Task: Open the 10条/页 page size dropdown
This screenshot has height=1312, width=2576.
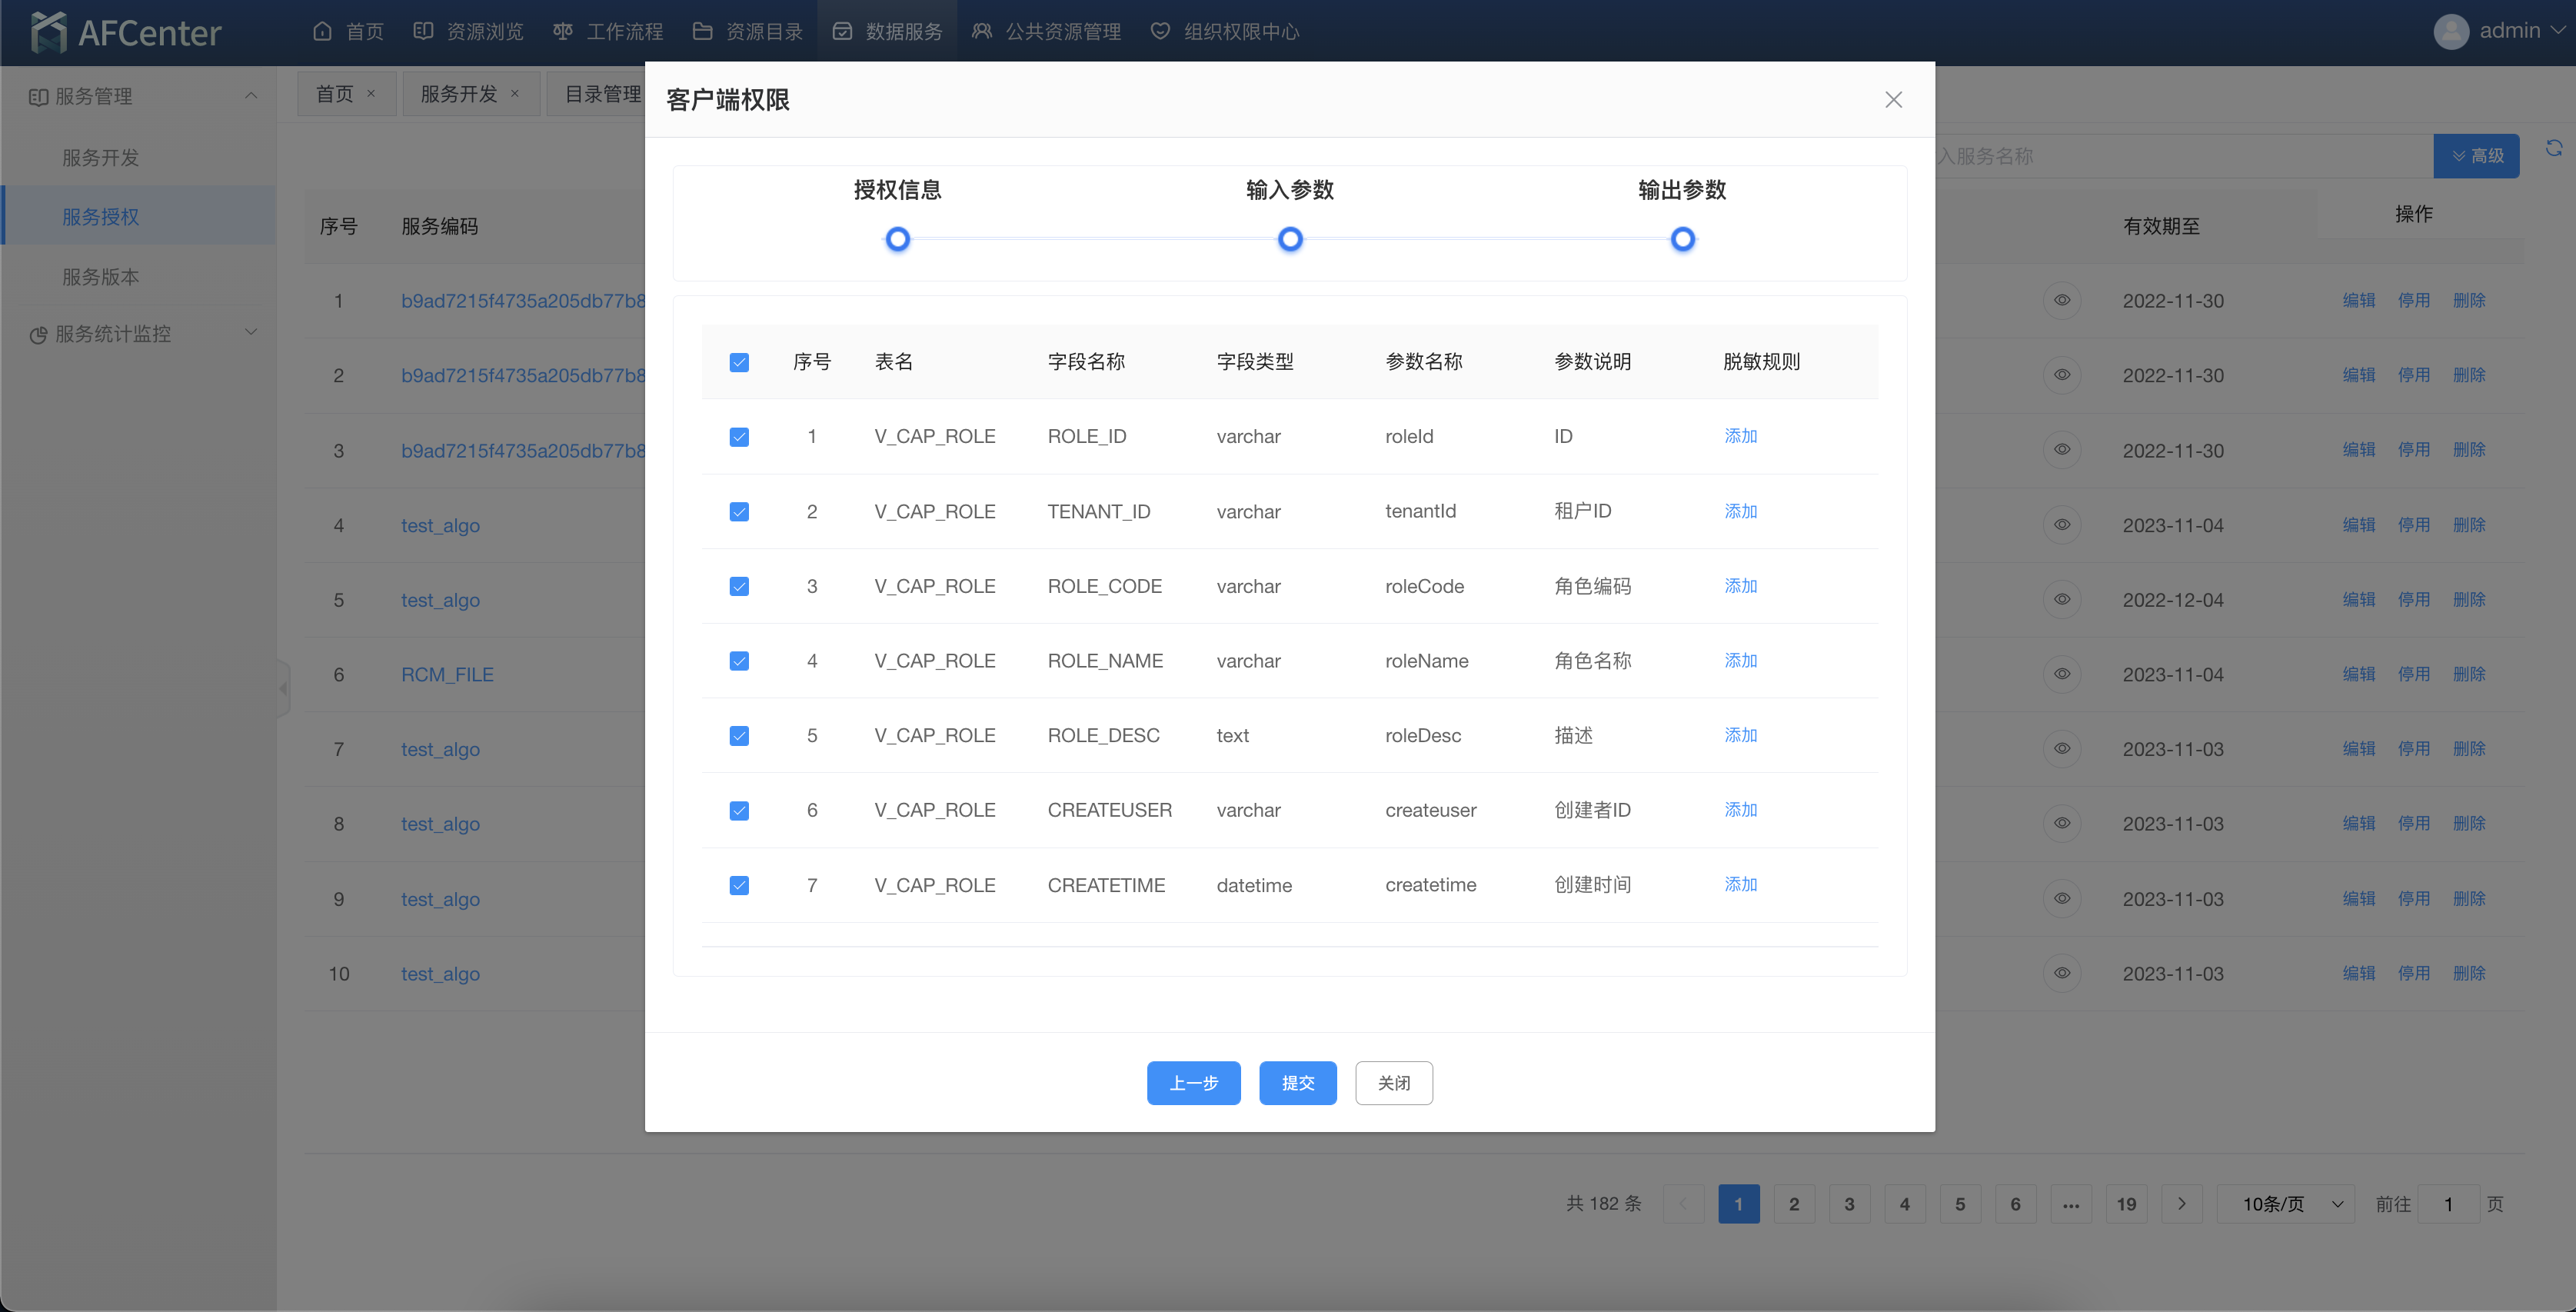Action: (x=2286, y=1203)
